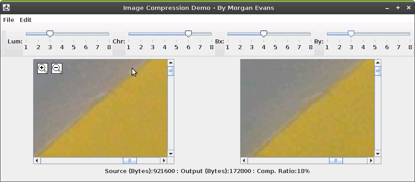415x182 pixels.
Task: Click down arrow of right image vertical scrollbar
Action: click(378, 154)
